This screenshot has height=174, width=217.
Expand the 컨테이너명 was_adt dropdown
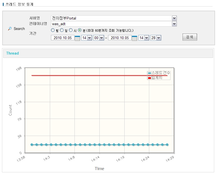click(174, 24)
